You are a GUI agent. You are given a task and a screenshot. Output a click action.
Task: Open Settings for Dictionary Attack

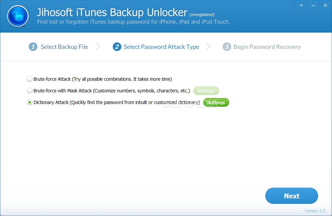click(216, 102)
